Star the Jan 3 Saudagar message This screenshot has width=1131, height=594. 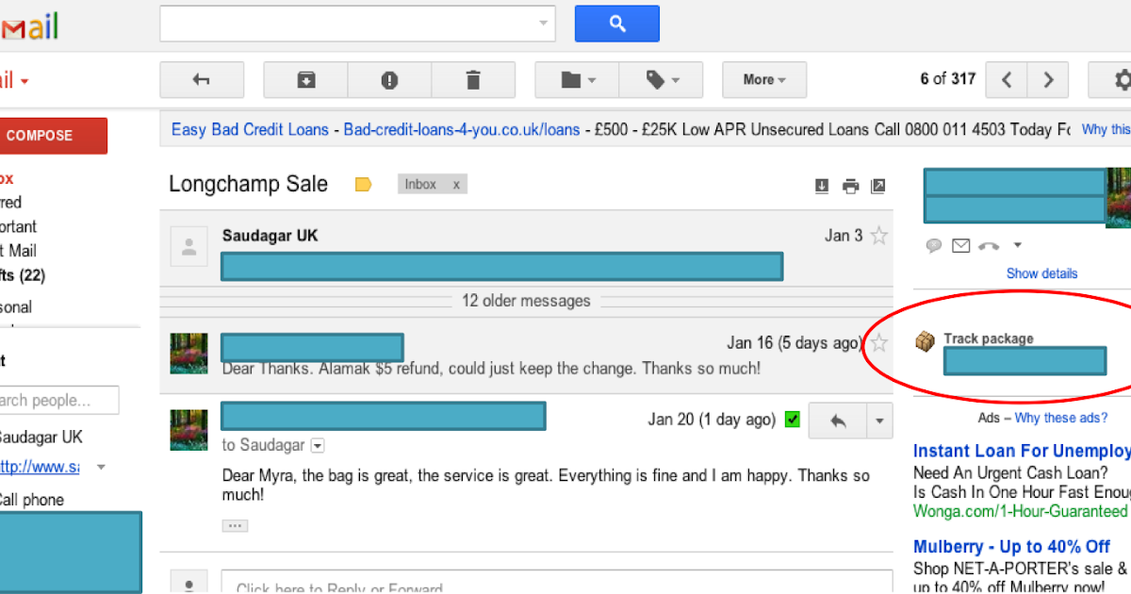coord(879,236)
